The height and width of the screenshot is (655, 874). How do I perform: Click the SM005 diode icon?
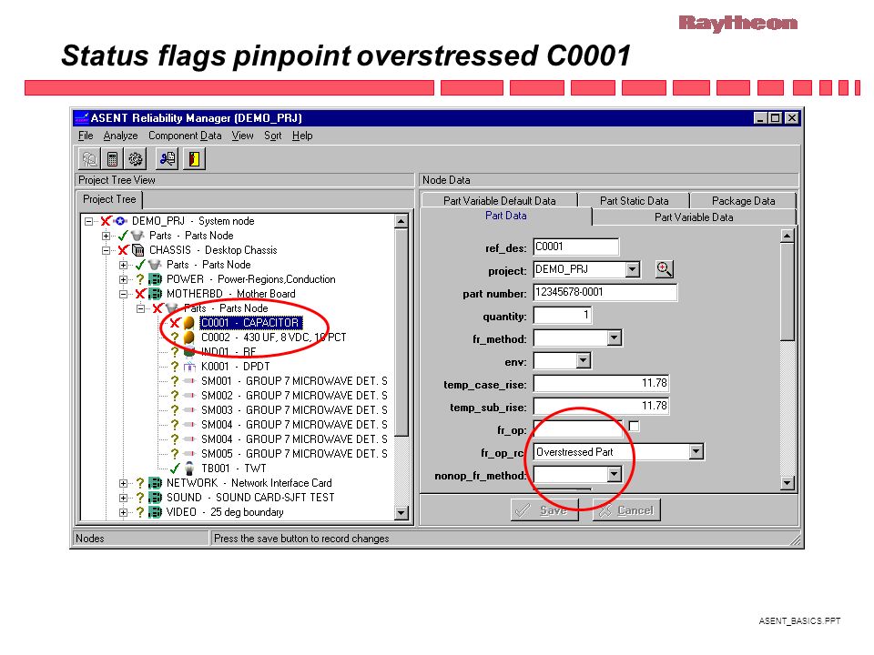189,454
